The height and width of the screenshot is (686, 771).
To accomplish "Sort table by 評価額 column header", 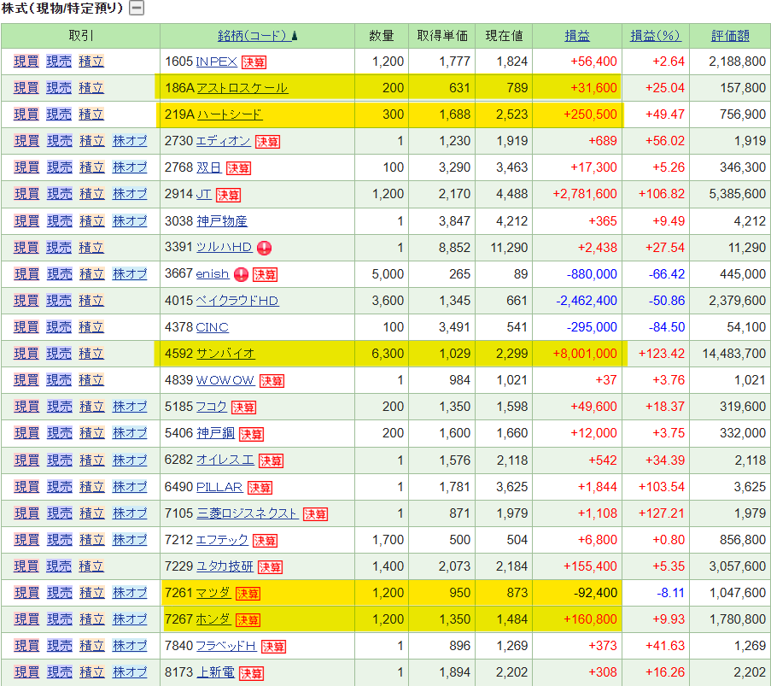I will [730, 36].
